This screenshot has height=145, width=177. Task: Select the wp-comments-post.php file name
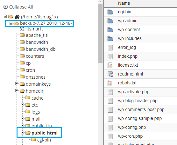click(x=141, y=110)
